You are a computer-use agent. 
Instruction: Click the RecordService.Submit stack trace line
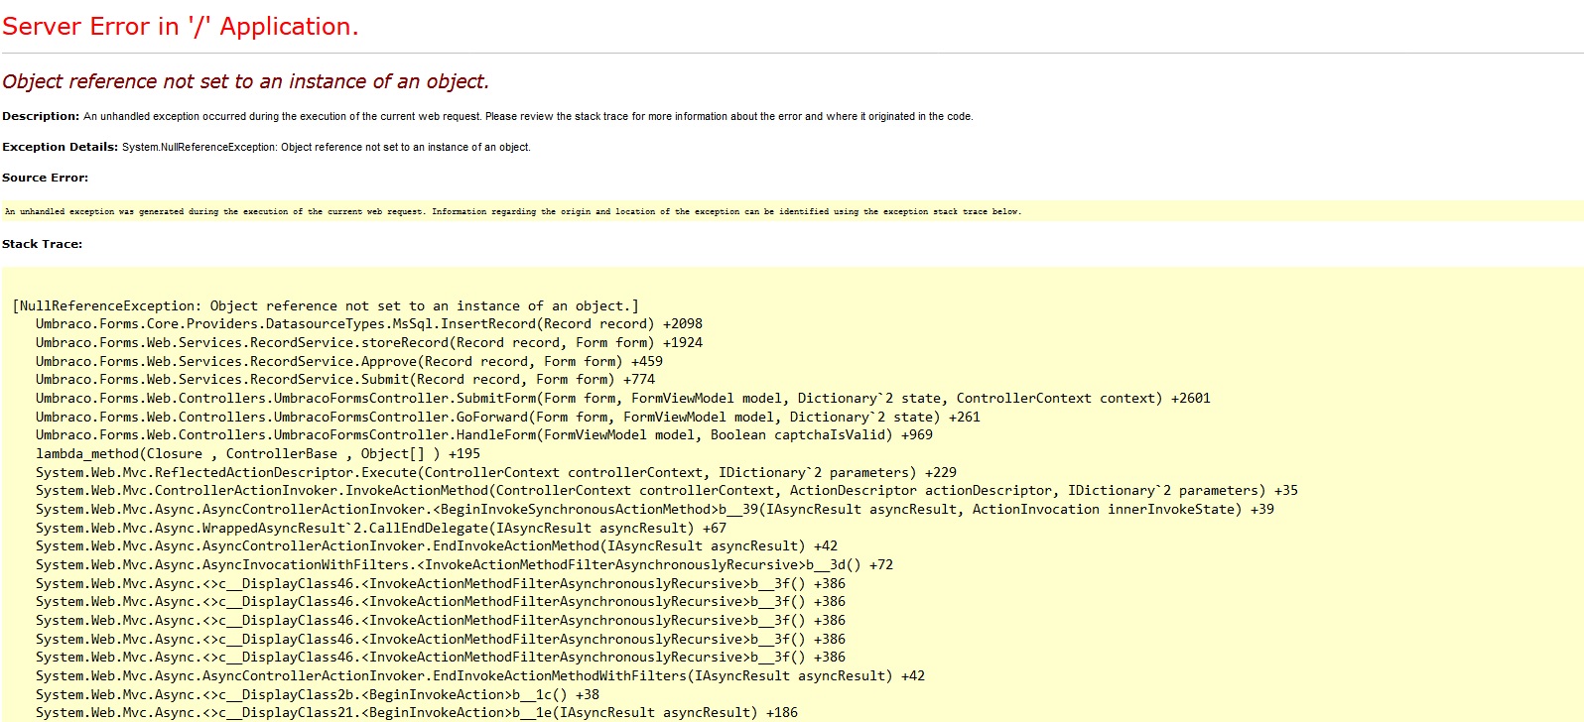pyautogui.click(x=345, y=380)
